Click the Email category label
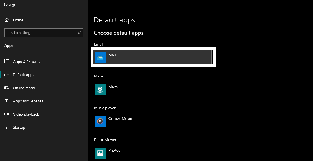Screen dimensions: 313x161 pos(99,44)
